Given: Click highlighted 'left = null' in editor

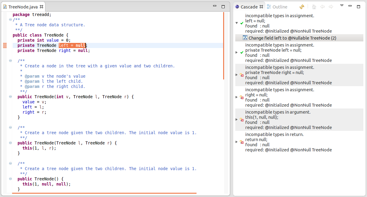Looking at the screenshot, I should tap(72, 45).
